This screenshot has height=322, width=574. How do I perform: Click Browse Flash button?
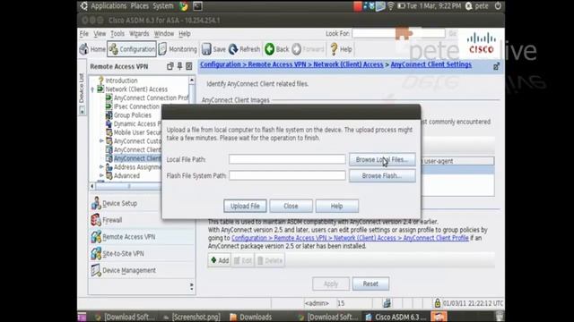tap(382, 176)
